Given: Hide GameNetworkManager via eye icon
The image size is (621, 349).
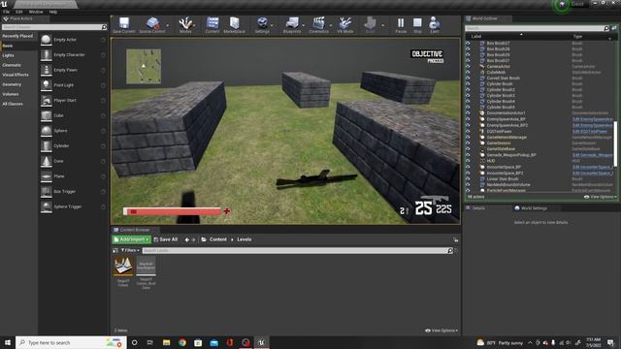Looking at the screenshot, I should tap(468, 138).
